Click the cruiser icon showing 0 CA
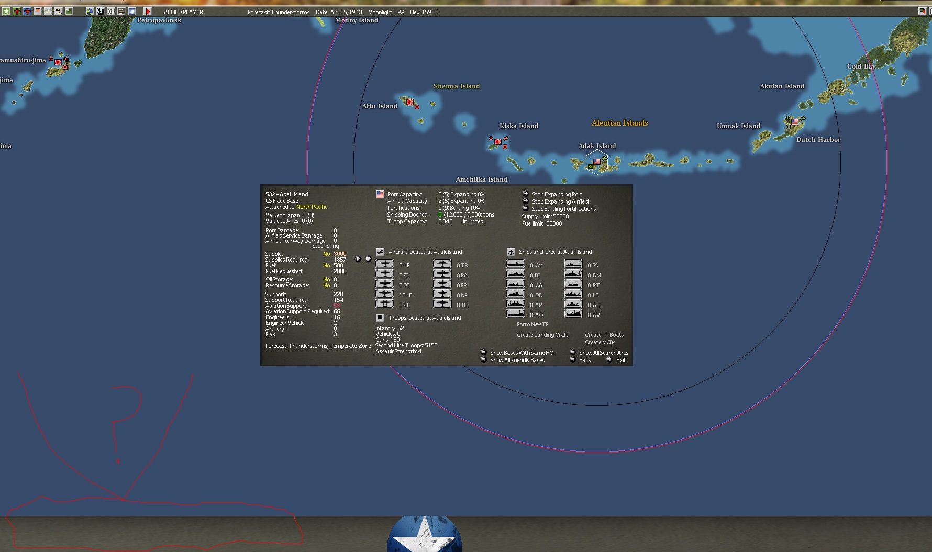The image size is (932, 552). (516, 284)
